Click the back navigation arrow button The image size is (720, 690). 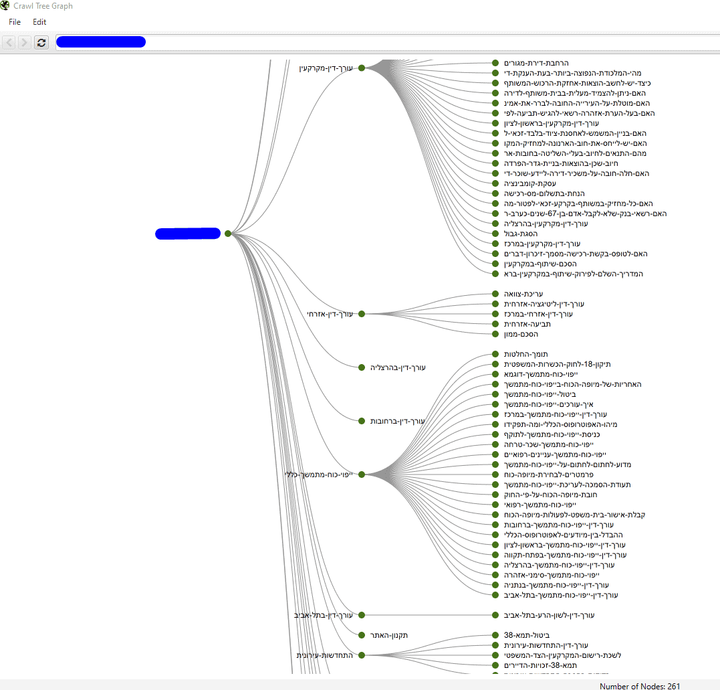tap(9, 43)
